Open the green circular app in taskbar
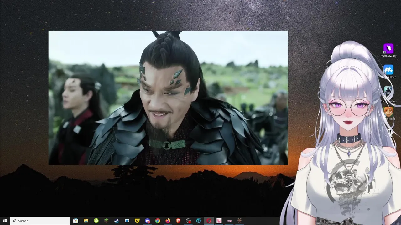Image resolution: width=401 pixels, height=225 pixels. [x=96, y=221]
